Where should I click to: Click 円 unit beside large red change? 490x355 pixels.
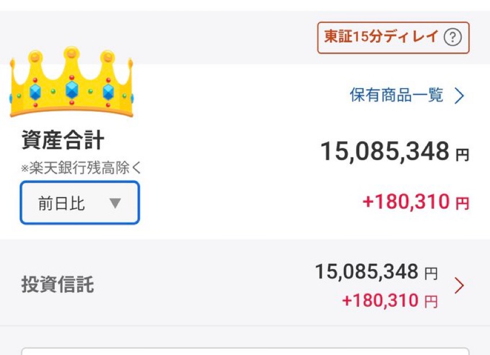(x=462, y=203)
